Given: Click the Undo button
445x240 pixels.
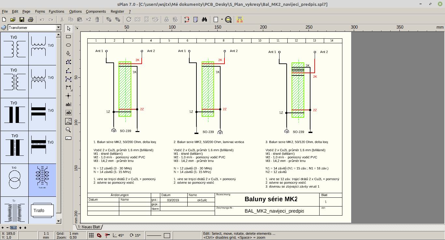Looking at the screenshot, I should 41,19.
